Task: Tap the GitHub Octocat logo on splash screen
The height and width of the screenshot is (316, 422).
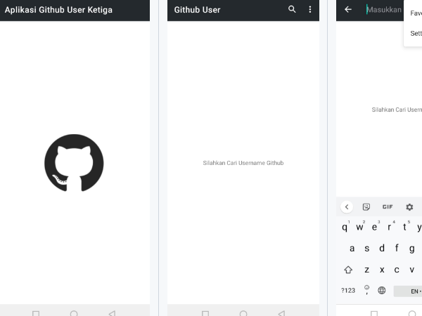Action: 74,163
